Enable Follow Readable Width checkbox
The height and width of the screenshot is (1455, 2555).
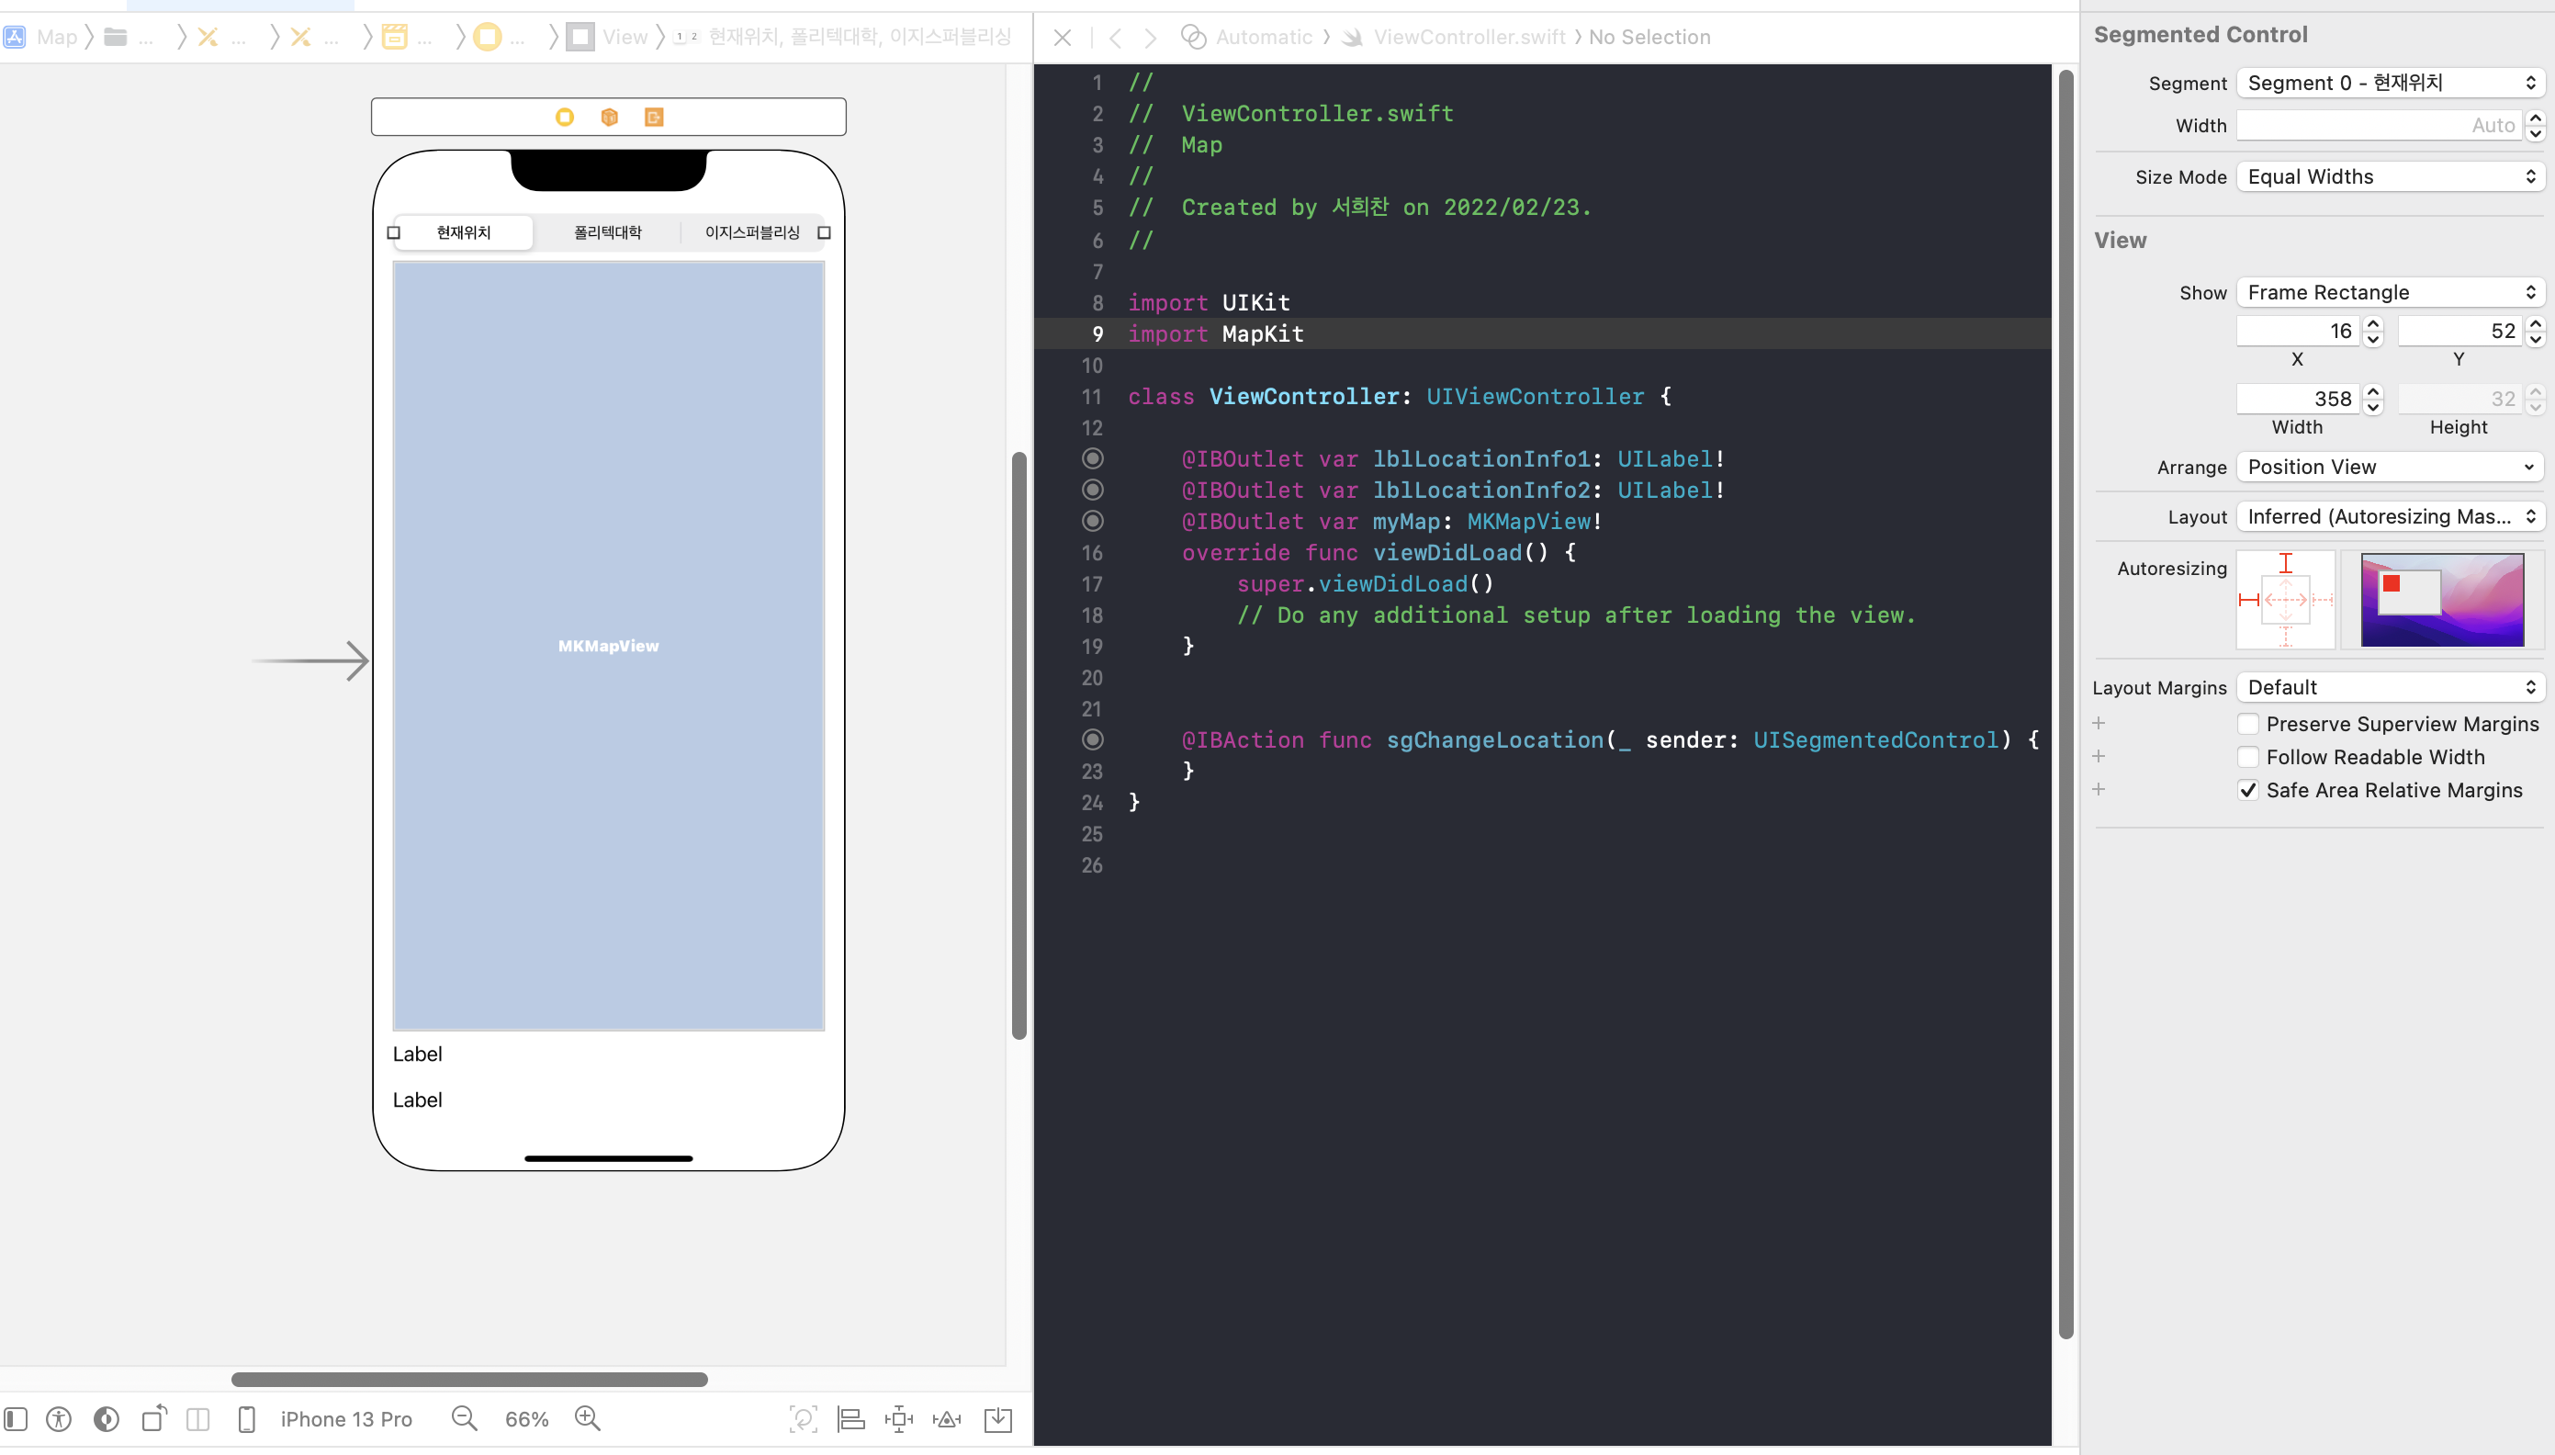[x=2247, y=757]
